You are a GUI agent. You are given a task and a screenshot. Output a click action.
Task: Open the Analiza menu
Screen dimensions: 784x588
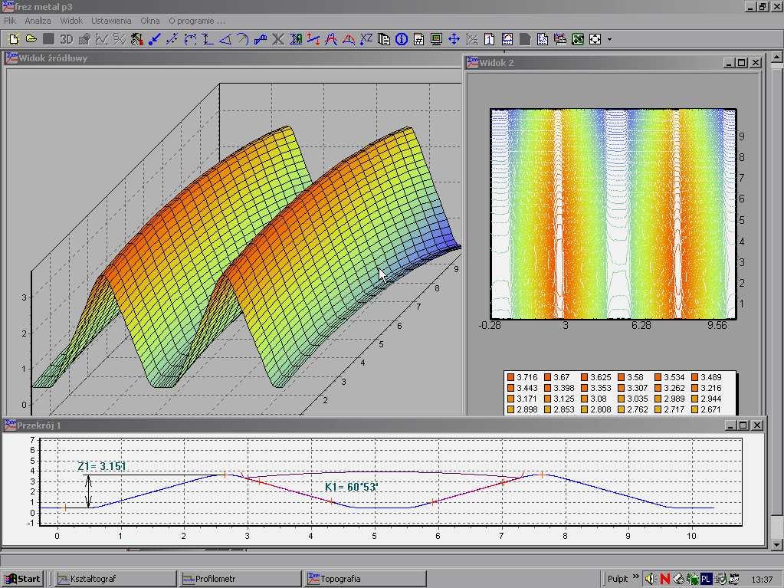38,21
